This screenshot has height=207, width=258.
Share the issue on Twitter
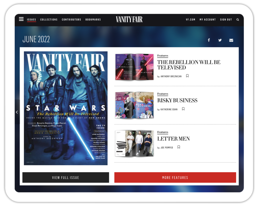(220, 40)
